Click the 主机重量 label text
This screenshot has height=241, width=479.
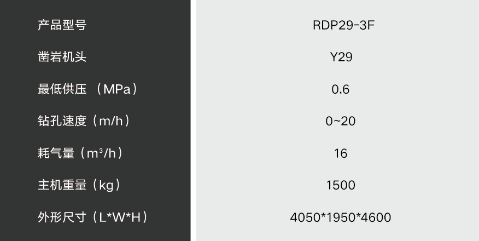pyautogui.click(x=62, y=185)
